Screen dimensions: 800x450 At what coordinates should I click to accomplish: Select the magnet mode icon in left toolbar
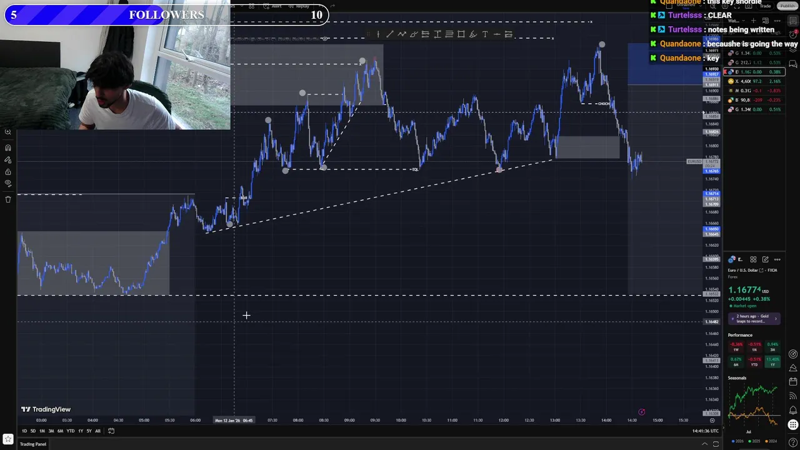click(8, 148)
